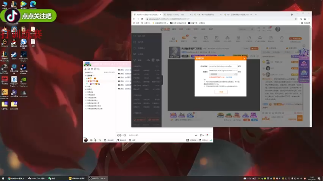Open the Tencent QQ penguin desktop icon
The width and height of the screenshot is (323, 181).
coord(14,43)
